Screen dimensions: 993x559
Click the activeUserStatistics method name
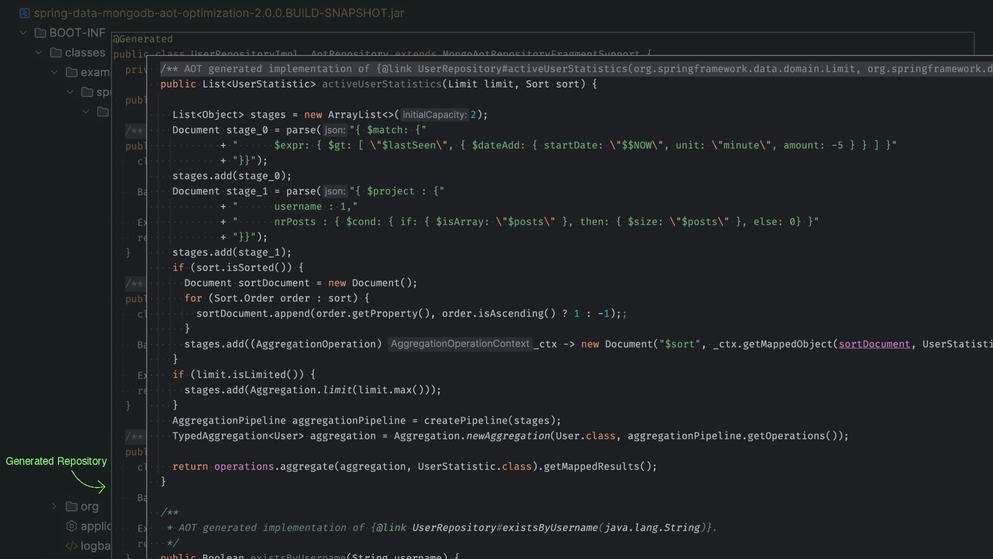point(382,84)
